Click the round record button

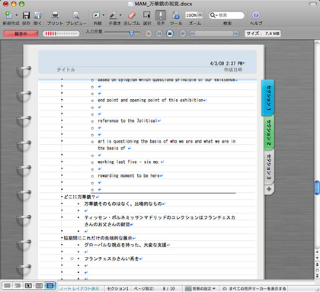[x=149, y=34]
